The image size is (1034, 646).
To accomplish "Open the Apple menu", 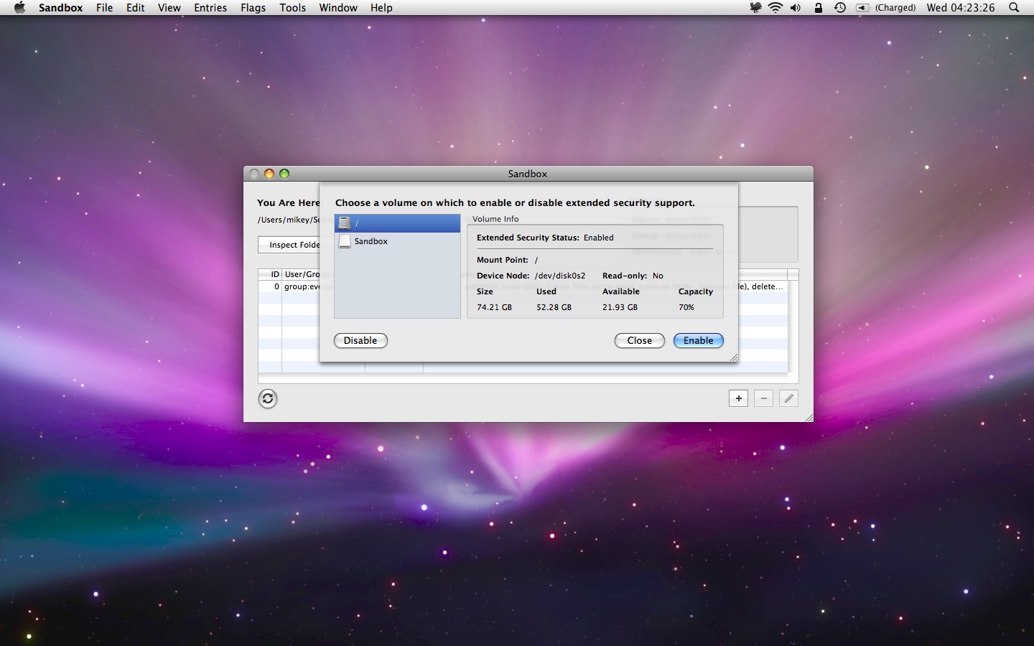I will [x=19, y=8].
